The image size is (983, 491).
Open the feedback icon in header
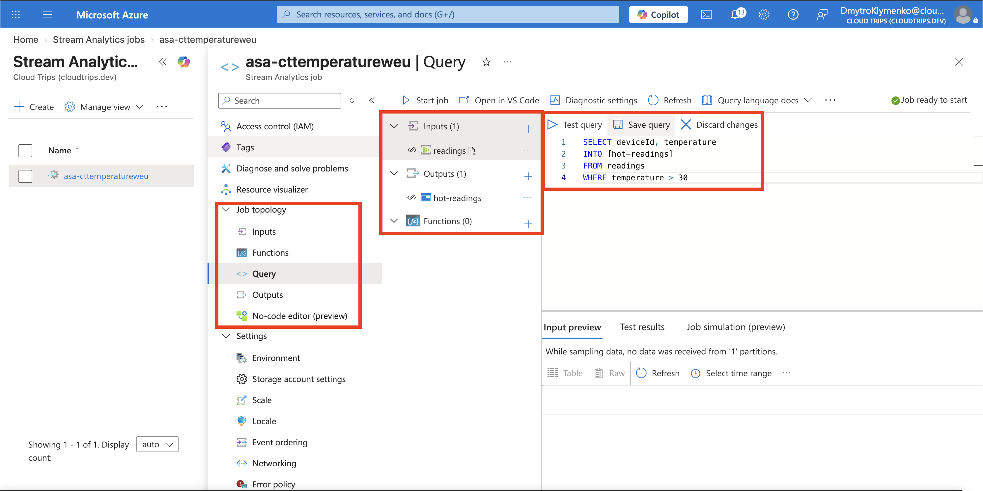click(x=822, y=14)
